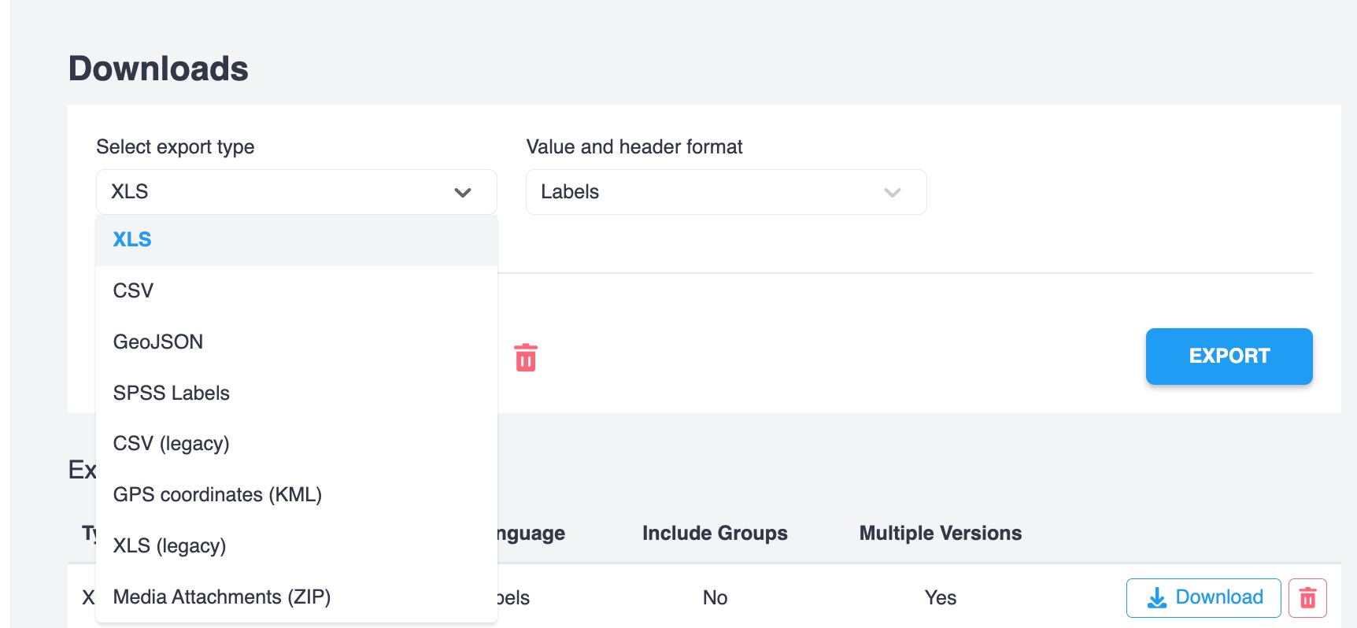Click the download arrow icon in the export row
The height and width of the screenshot is (628, 1357).
click(1157, 598)
